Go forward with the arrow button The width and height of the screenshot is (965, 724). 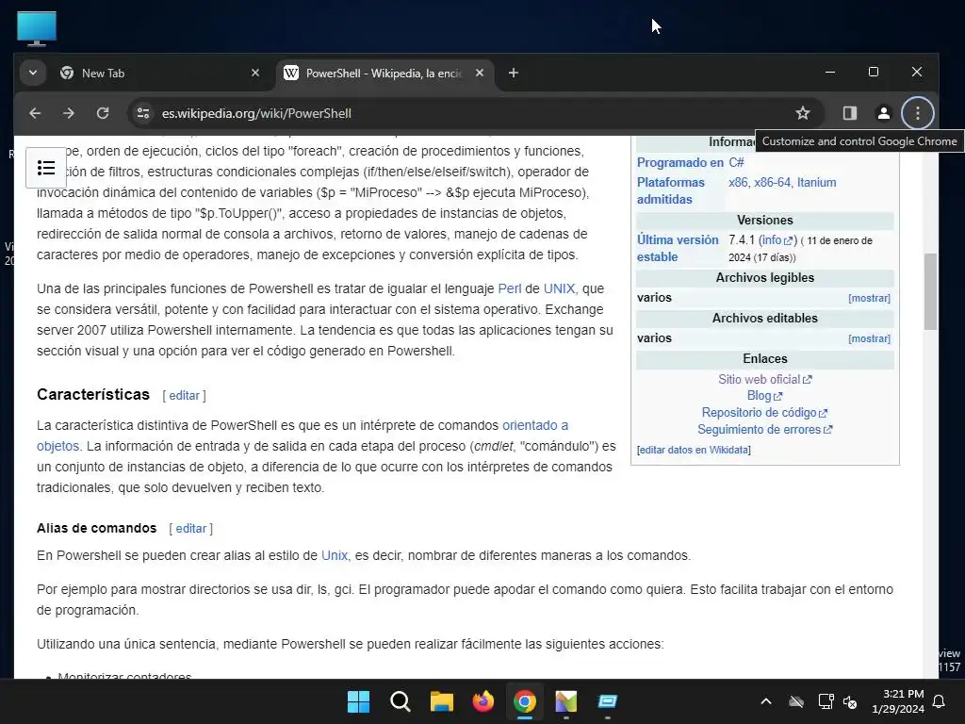69,113
